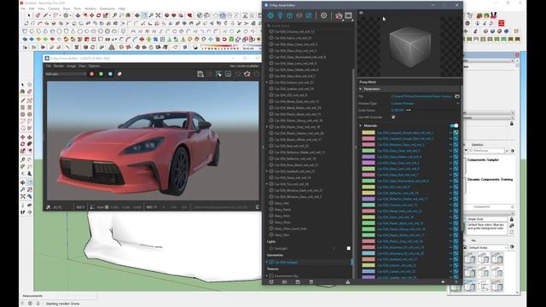Toggle the checkered box on the Glass_Clear material row
The image size is (546, 307).
[x=456, y=151]
